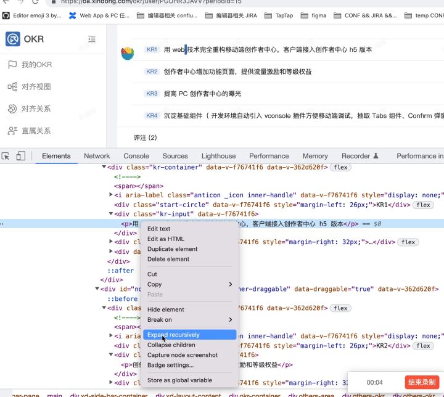Open the Editor emoji 3 GitHub bookmark
Viewport: 444px width, 397px height.
[31, 15]
